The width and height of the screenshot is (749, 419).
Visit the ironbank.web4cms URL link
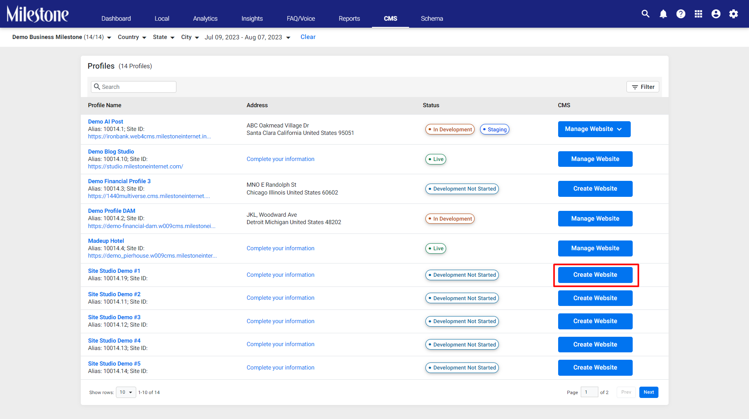[x=149, y=136]
